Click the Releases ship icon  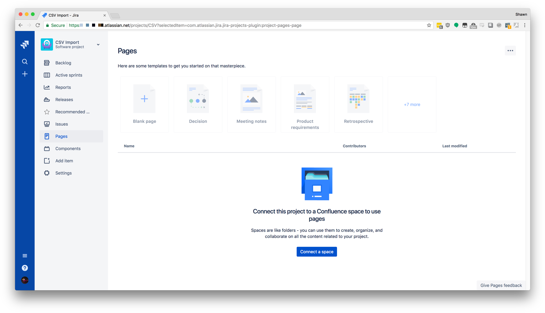[47, 100]
